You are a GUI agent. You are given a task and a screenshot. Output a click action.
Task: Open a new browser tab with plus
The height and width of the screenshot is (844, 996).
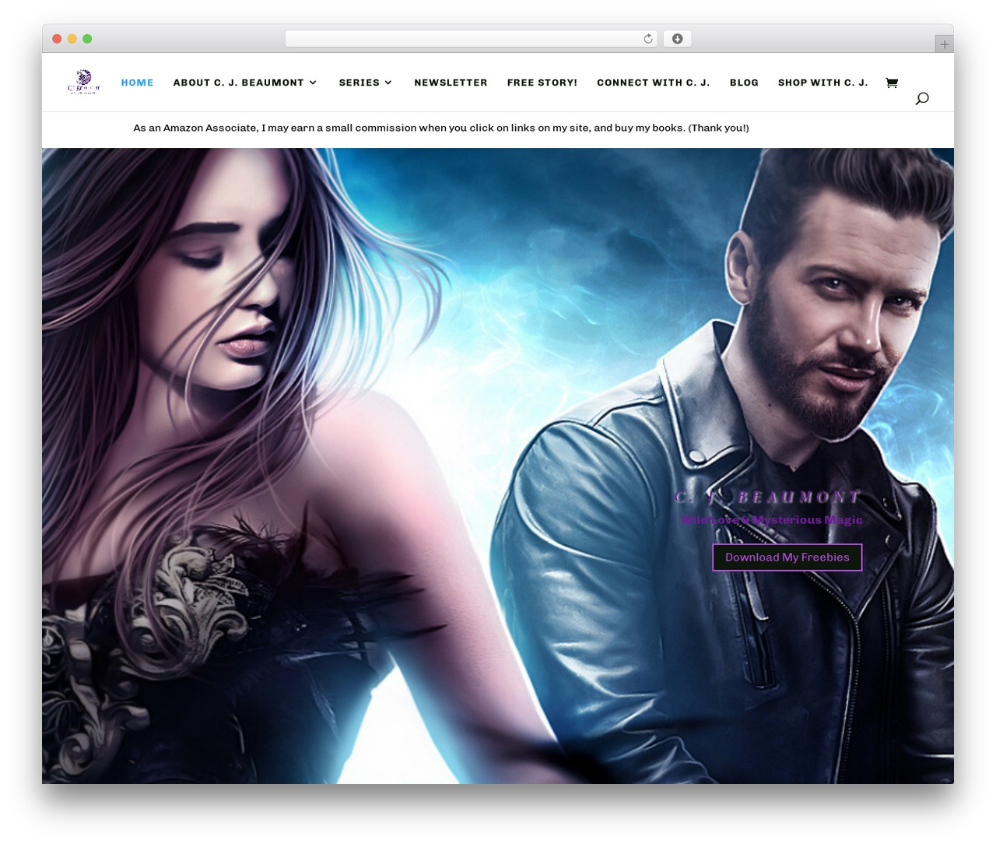click(x=944, y=44)
